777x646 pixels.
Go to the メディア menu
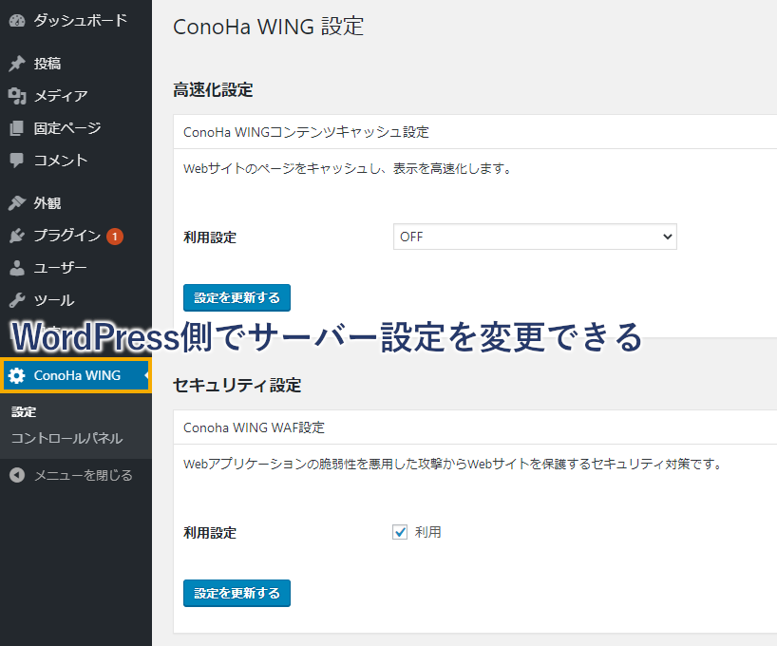(x=76, y=96)
